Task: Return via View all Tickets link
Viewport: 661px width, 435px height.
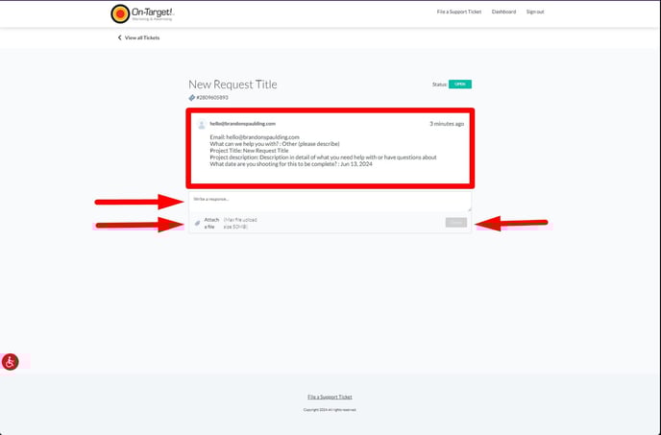Action: 142,37
